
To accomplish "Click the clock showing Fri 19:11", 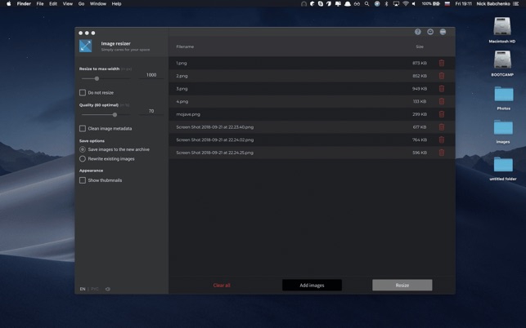I will click(463, 4).
